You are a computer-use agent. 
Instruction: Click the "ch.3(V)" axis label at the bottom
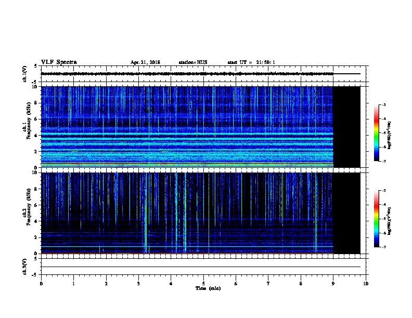[x=24, y=267]
